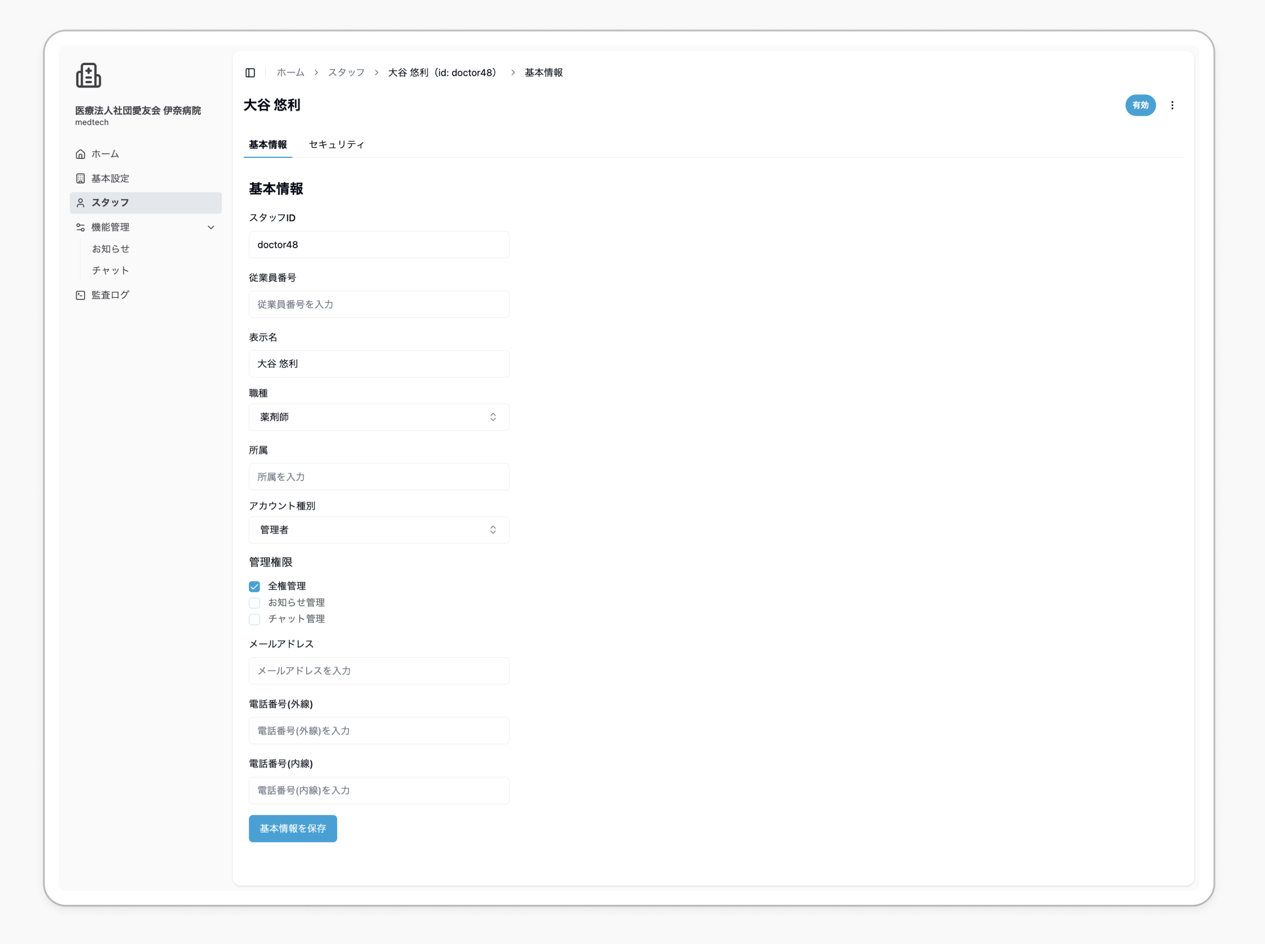Click the 監査ログ terminal icon
The width and height of the screenshot is (1265, 944).
[x=81, y=295]
